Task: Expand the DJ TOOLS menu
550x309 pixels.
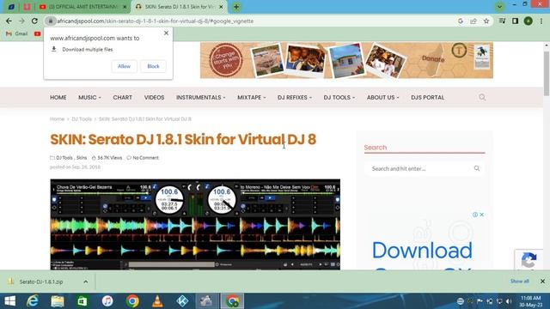Action: 339,97
